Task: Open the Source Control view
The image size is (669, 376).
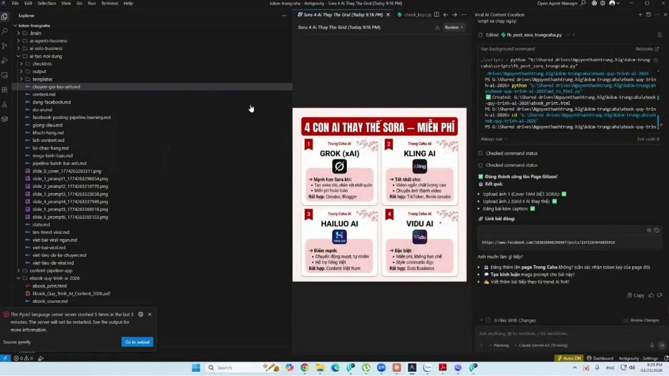Action: point(5,45)
